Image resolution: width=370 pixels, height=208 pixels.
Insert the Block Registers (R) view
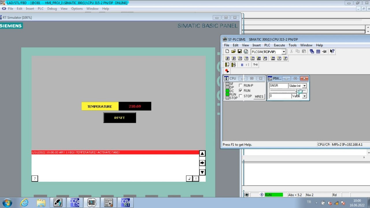point(285,58)
